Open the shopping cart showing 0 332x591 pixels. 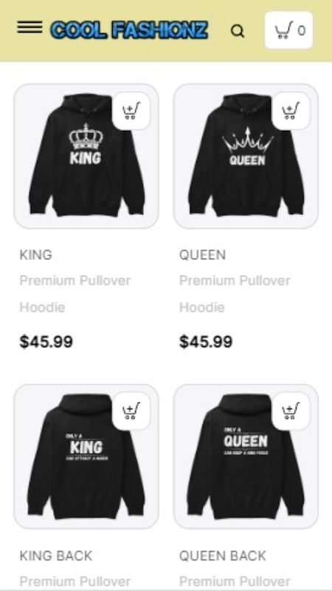coord(288,30)
